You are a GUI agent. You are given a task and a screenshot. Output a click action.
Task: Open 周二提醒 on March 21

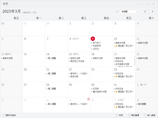coord(52,74)
